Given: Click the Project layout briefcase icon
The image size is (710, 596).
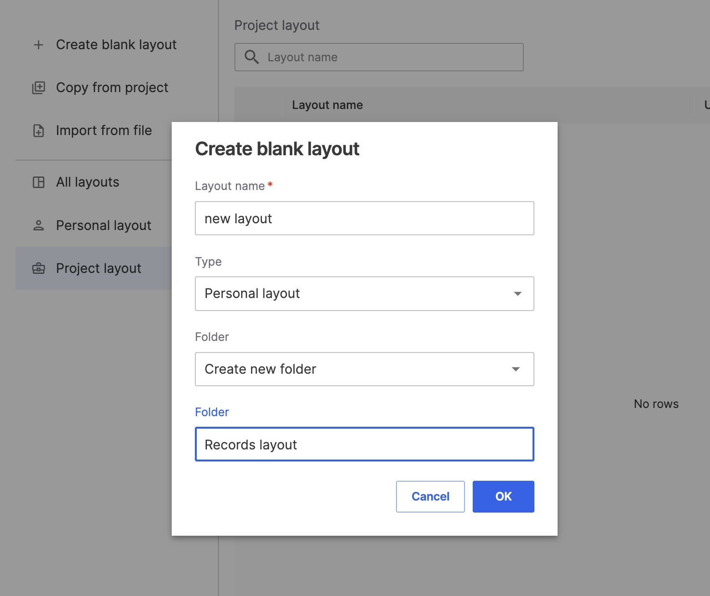Looking at the screenshot, I should click(39, 269).
